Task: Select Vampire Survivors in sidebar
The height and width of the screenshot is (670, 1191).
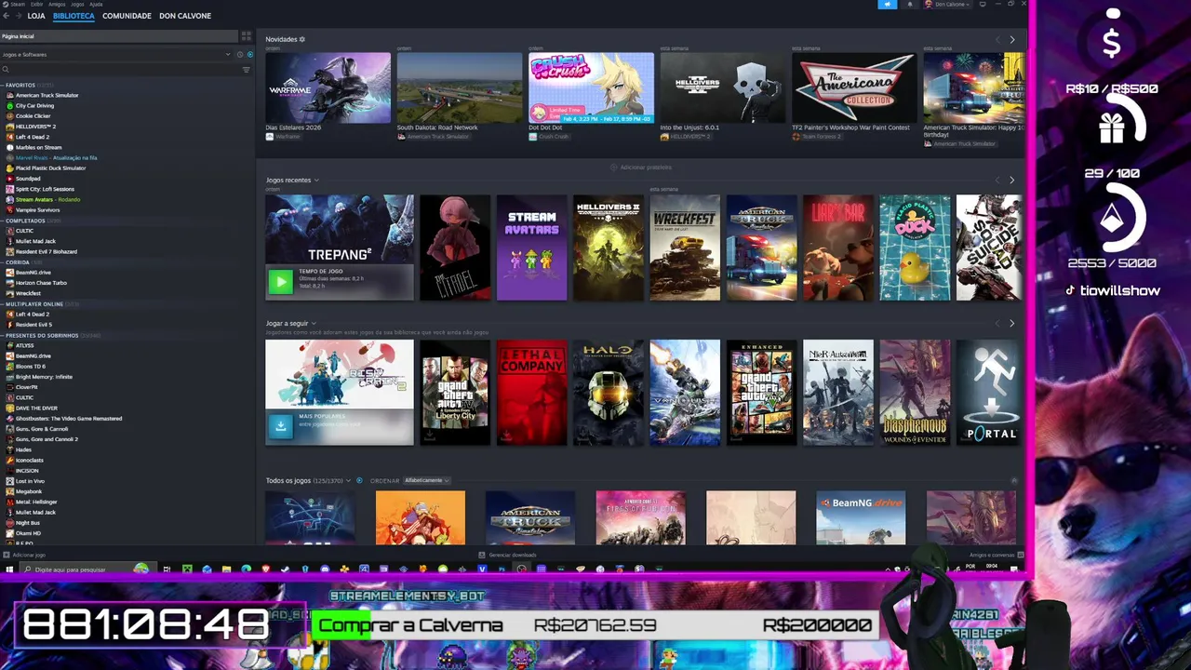Action: [x=37, y=210]
